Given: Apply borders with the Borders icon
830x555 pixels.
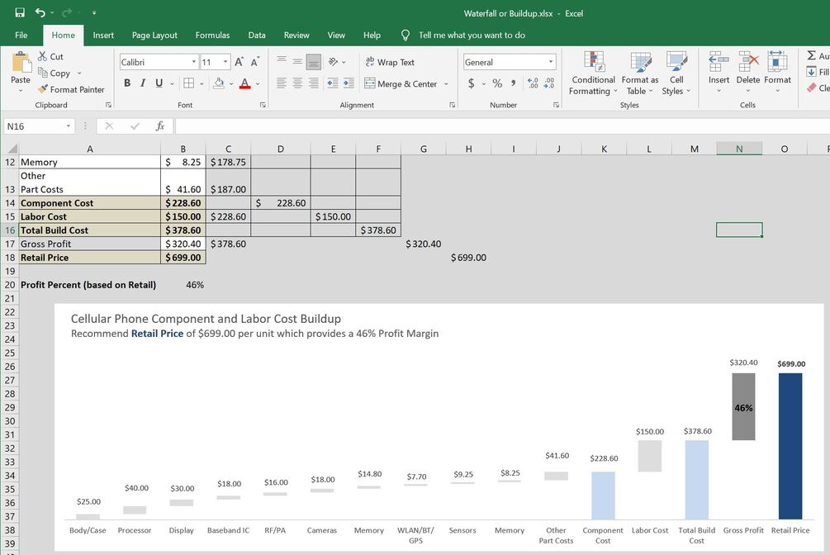Looking at the screenshot, I should (x=188, y=83).
